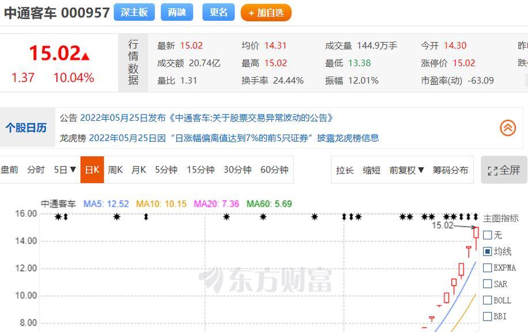Viewport: 528px width, 332px height.
Task: Open the 筹码分布 view
Action: 450,170
